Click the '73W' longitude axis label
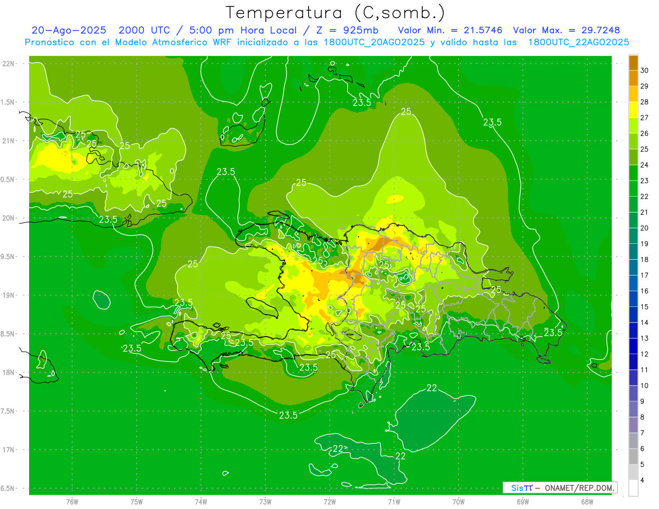The image size is (659, 509). click(x=265, y=501)
